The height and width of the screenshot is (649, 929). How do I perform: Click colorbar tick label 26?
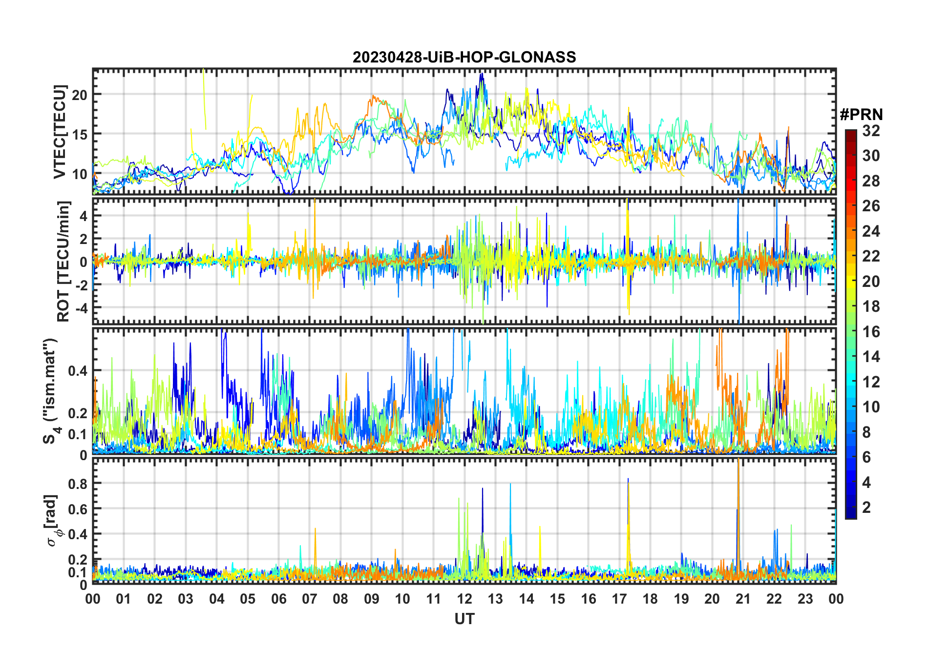click(x=870, y=206)
